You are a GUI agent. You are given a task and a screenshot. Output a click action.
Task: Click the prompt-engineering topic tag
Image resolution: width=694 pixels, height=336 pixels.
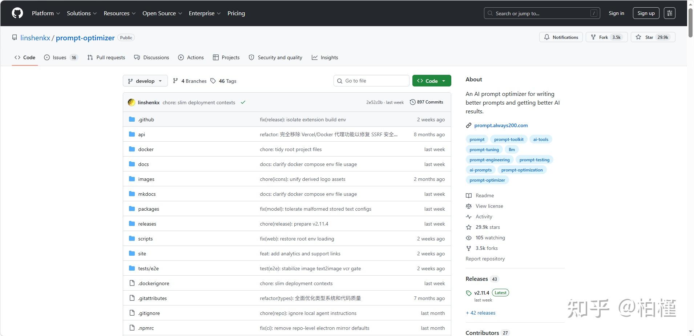pos(489,160)
